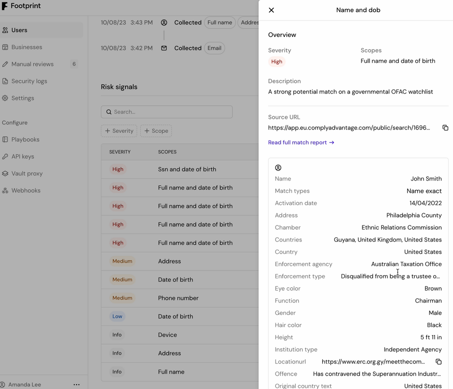453x389 pixels.
Task: Click the envelope icon on the Collected Email event
Action: click(x=164, y=48)
